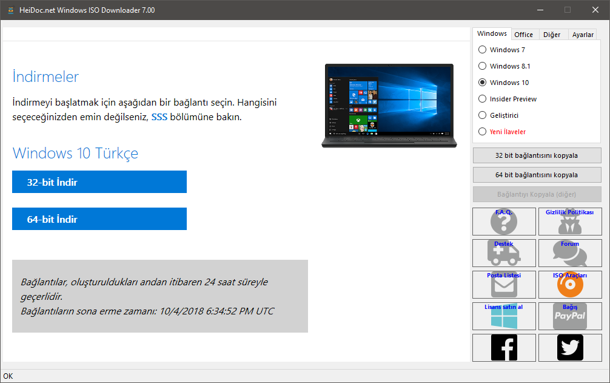Click Bağlantıyı Kopyala (diğer) button

pyautogui.click(x=537, y=194)
